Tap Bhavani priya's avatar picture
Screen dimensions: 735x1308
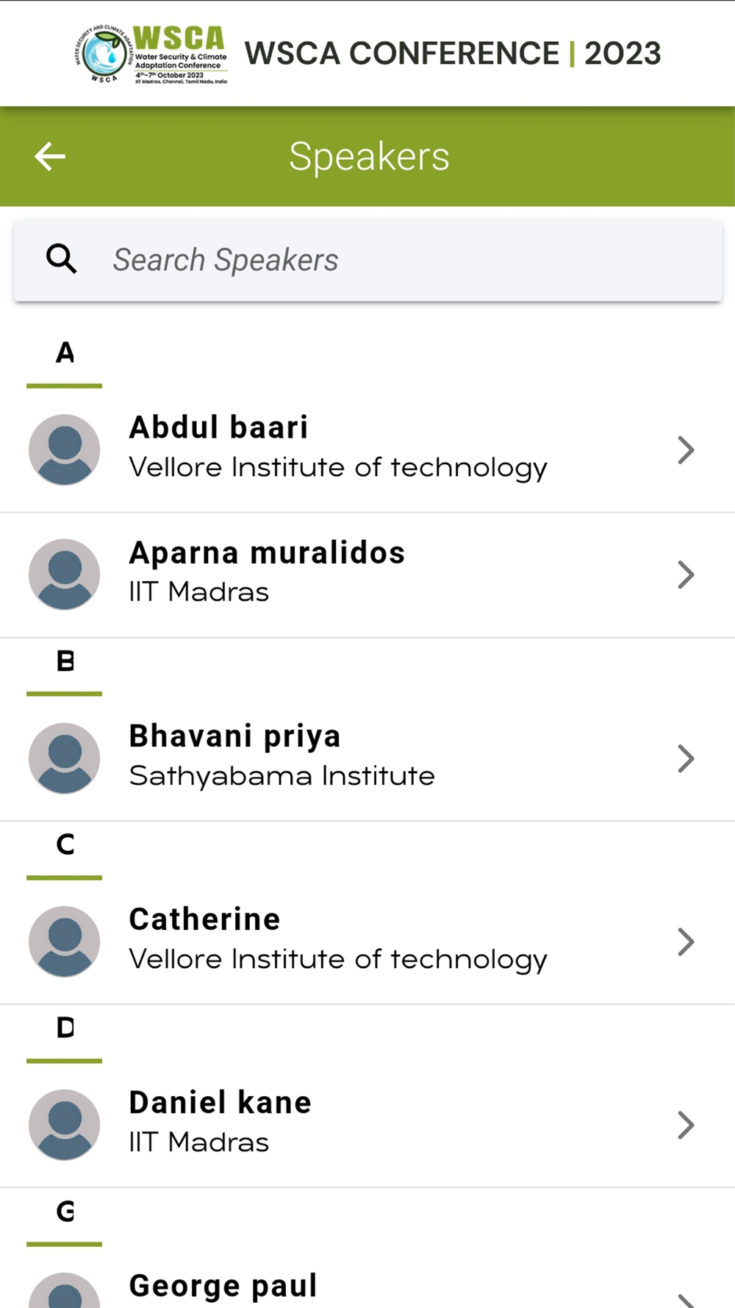click(x=65, y=758)
